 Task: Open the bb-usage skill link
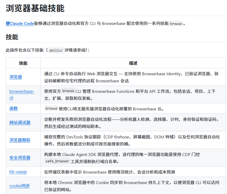point(18,172)
